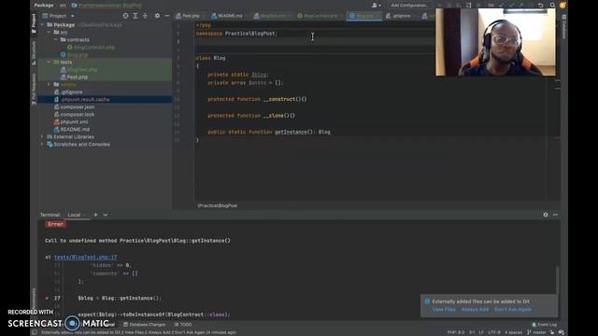
Task: Click the 4 spaces indent widget
Action: 513,332
